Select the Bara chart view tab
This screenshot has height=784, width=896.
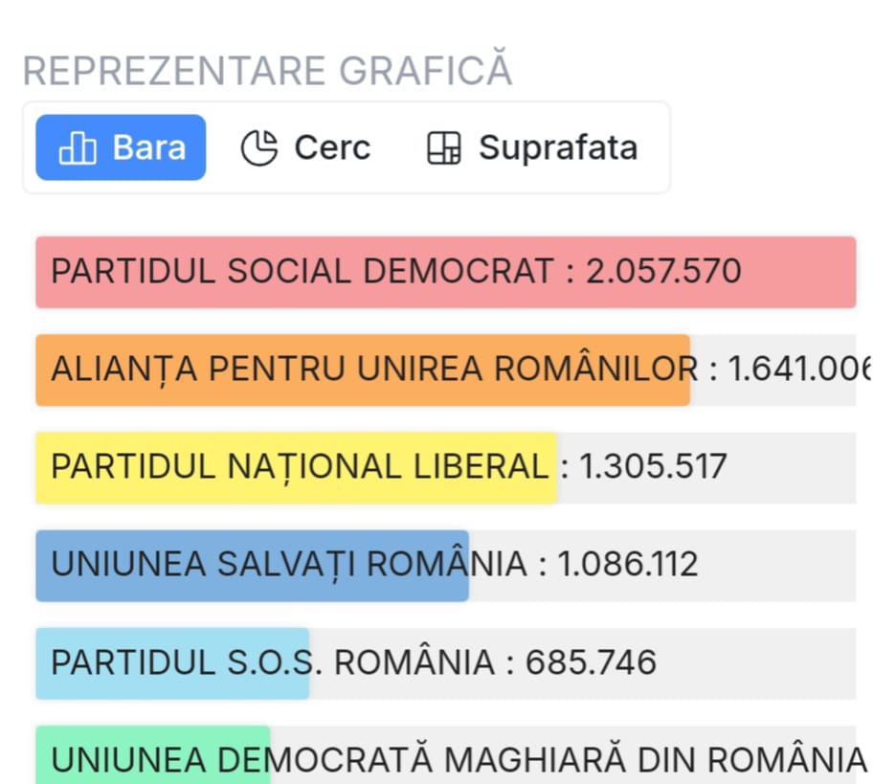pyautogui.click(x=121, y=147)
